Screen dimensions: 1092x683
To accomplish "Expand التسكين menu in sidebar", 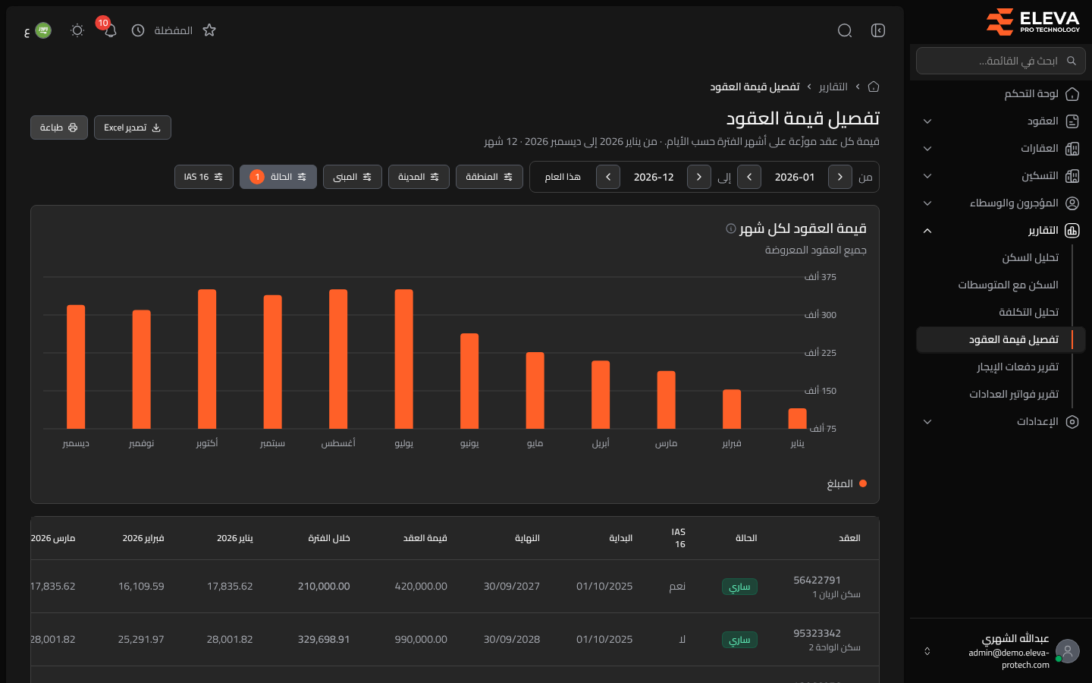I will 998,175.
